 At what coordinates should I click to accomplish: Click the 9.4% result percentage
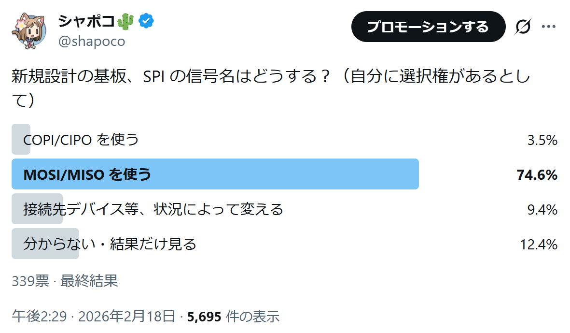click(542, 210)
